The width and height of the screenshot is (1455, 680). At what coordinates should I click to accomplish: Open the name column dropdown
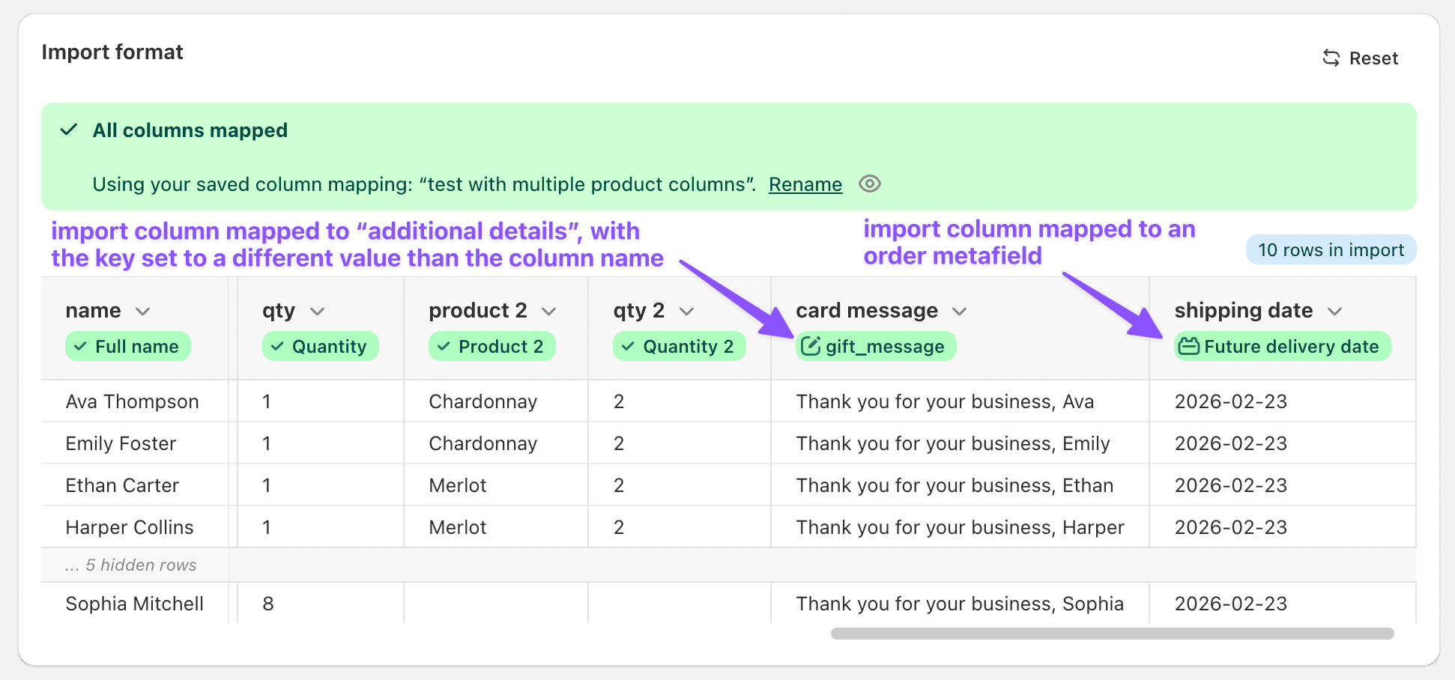point(142,311)
